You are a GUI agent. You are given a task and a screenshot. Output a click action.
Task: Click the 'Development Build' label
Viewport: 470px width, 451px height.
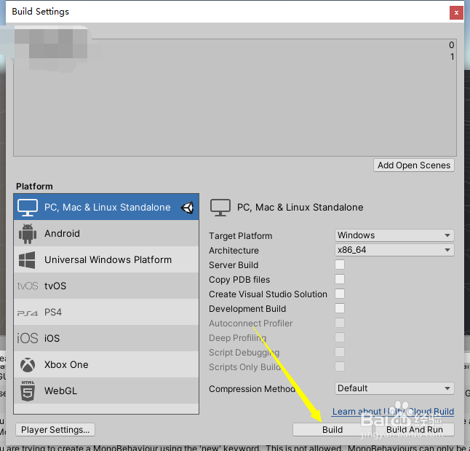(x=247, y=309)
